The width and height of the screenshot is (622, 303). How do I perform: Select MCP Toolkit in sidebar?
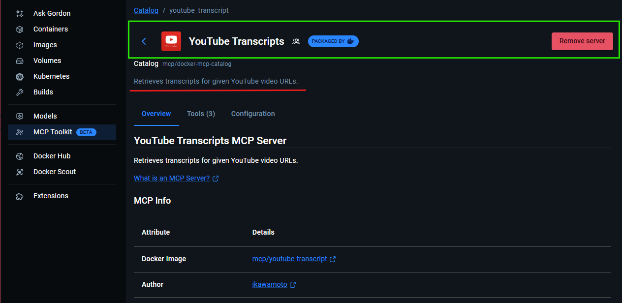(x=62, y=132)
